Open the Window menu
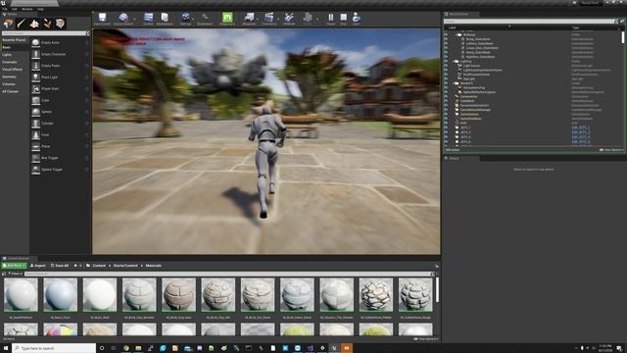This screenshot has width=627, height=353. pos(27,9)
